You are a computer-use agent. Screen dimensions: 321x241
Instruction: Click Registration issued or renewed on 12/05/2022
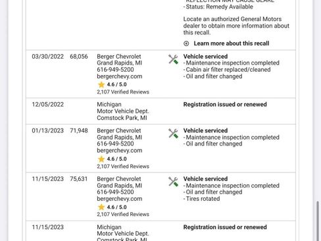[x=225, y=105]
